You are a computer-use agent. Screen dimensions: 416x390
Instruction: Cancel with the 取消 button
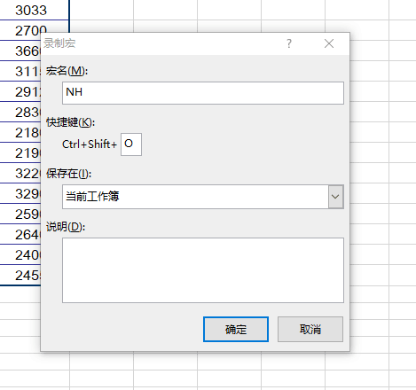coord(310,329)
